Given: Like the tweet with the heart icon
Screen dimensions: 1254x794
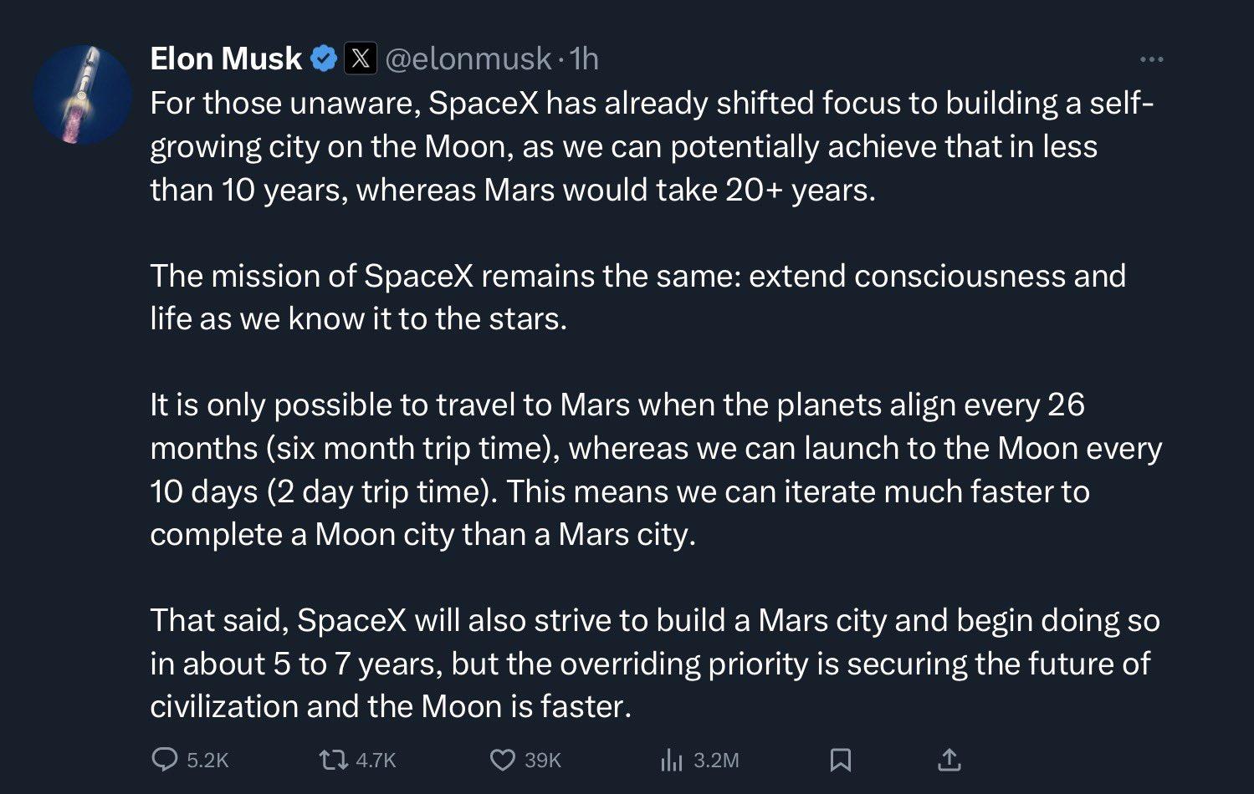Looking at the screenshot, I should [x=502, y=760].
